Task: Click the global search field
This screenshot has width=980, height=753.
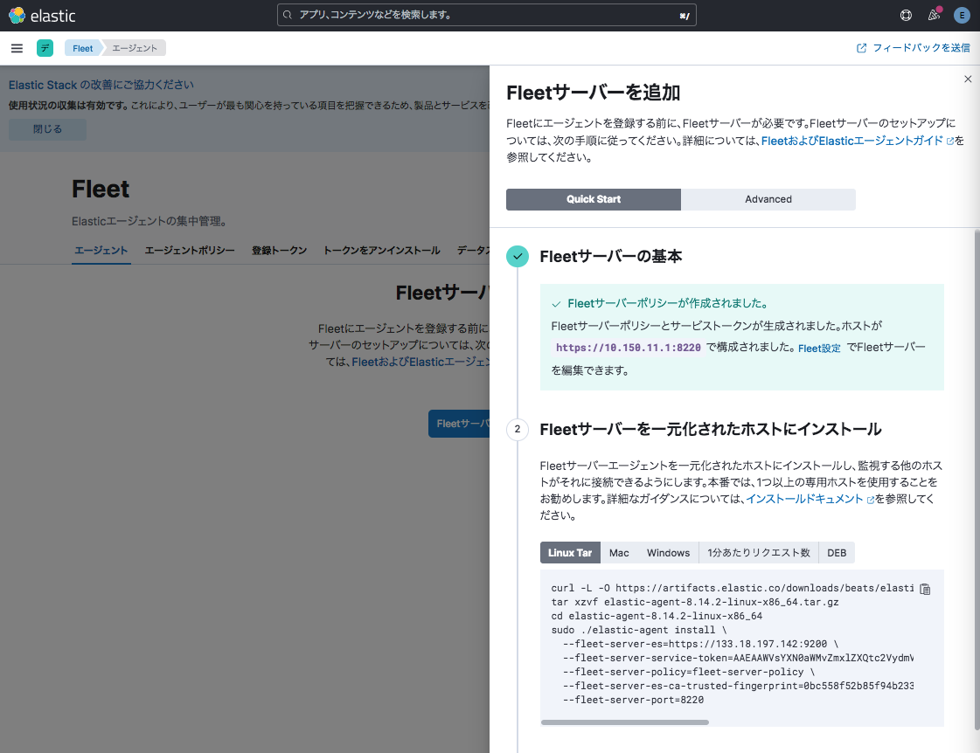Action: [486, 16]
